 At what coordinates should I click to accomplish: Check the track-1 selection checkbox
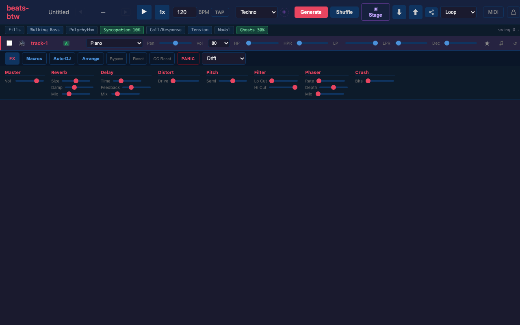click(x=9, y=43)
